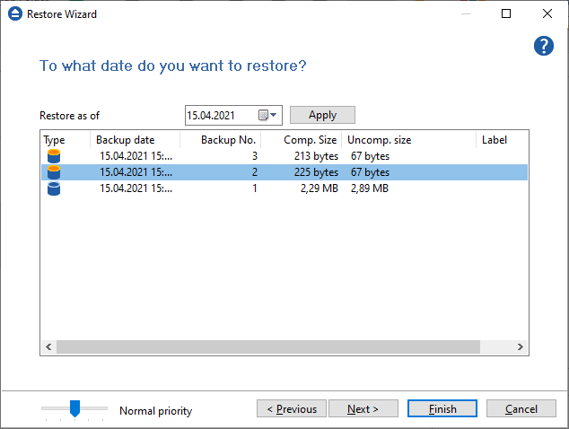The image size is (569, 429).
Task: Select the incremental backup icon for backup No. 2
Action: coord(54,172)
